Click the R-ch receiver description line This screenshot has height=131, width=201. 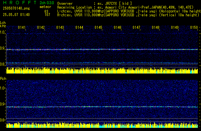click(x=128, y=15)
